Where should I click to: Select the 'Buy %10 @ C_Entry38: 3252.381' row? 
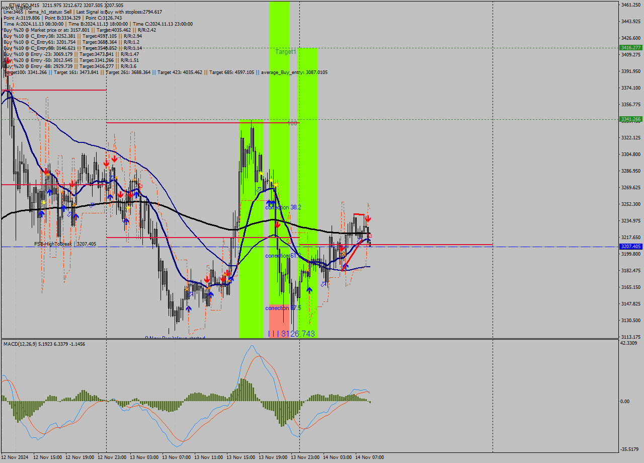tap(72, 36)
